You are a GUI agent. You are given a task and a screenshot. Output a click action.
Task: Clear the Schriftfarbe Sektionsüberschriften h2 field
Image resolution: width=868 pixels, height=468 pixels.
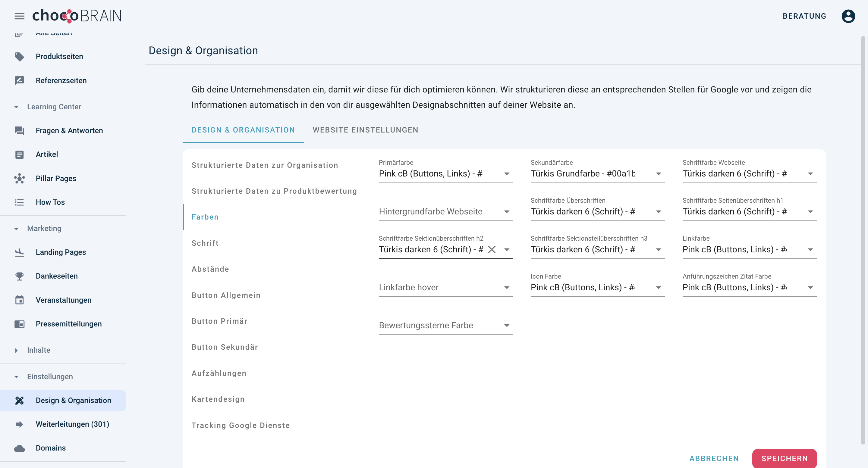tap(492, 249)
